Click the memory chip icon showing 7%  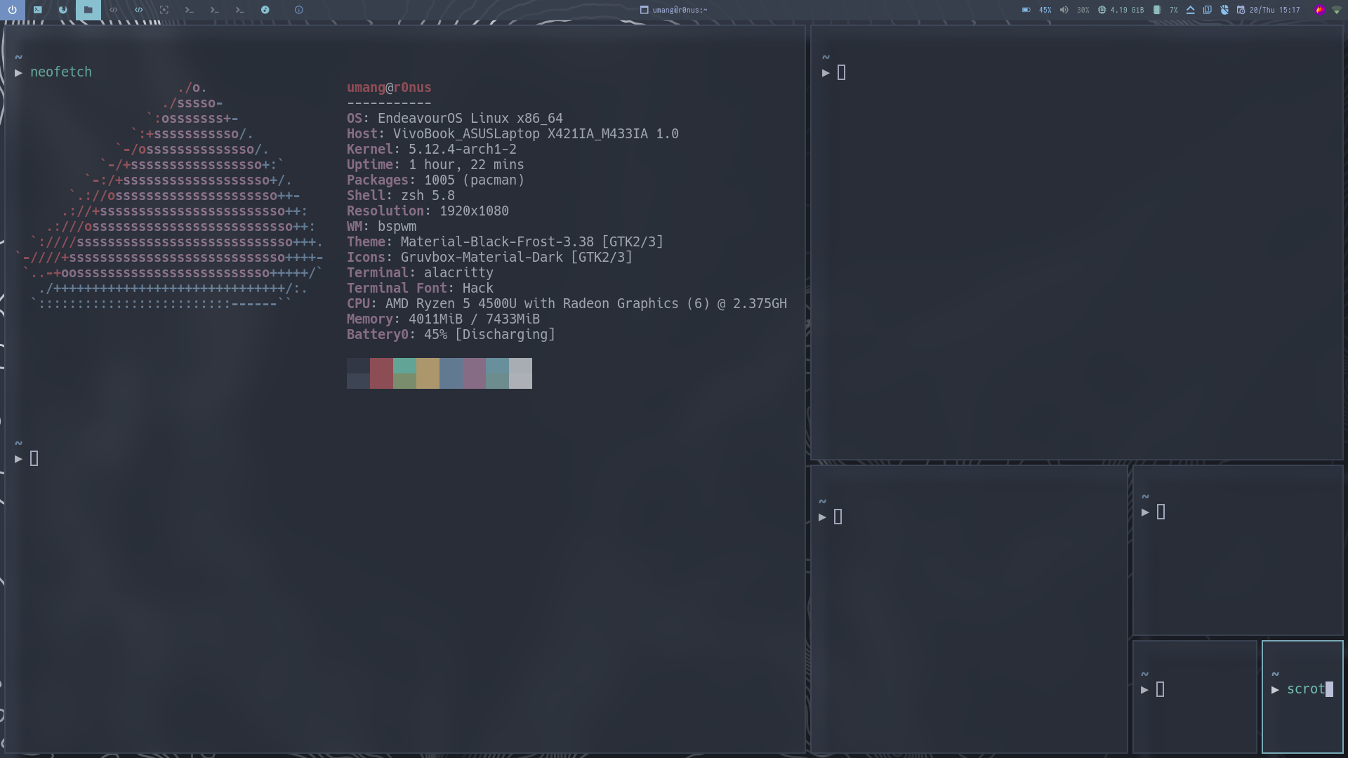[1156, 10]
